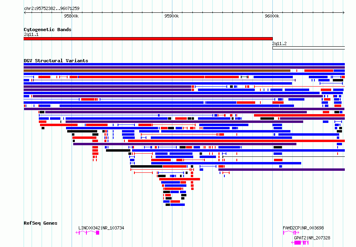Click the white 2q11.2 cytoband bar
Screen dimensions: 356x247
coord(308,48)
